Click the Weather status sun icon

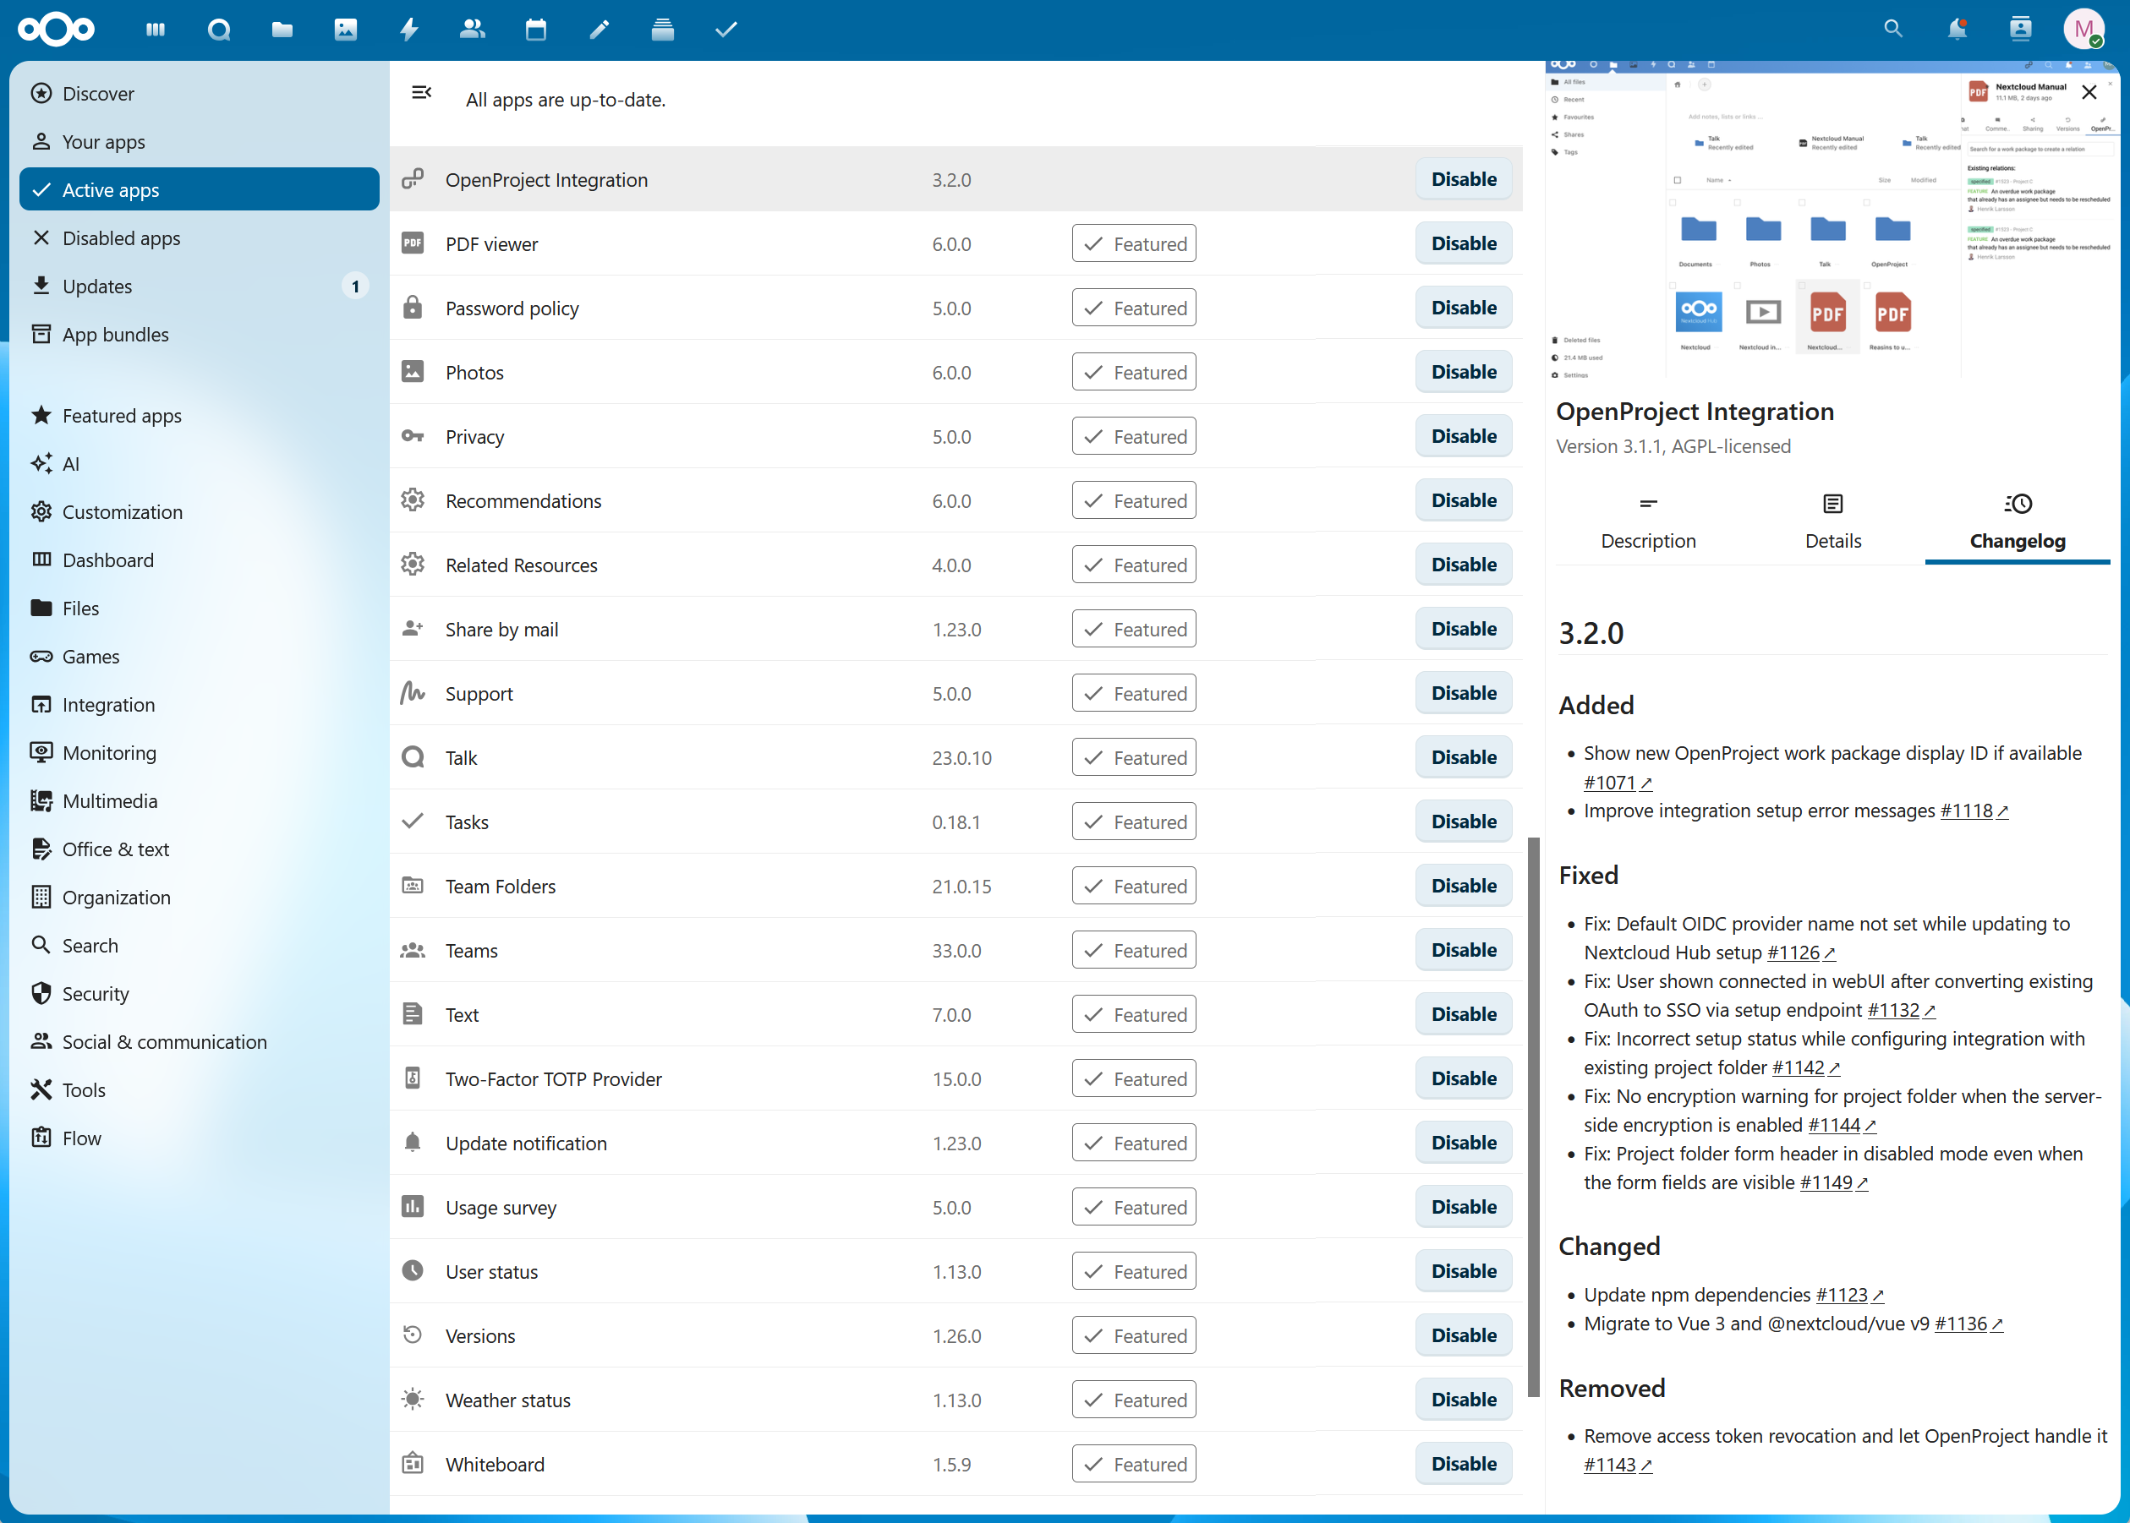coord(413,1400)
